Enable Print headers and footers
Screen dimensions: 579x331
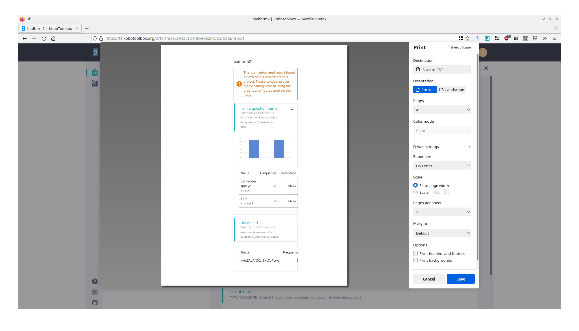(415, 253)
